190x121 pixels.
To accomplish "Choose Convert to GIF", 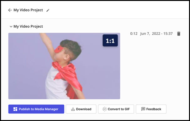I will click(x=116, y=109).
